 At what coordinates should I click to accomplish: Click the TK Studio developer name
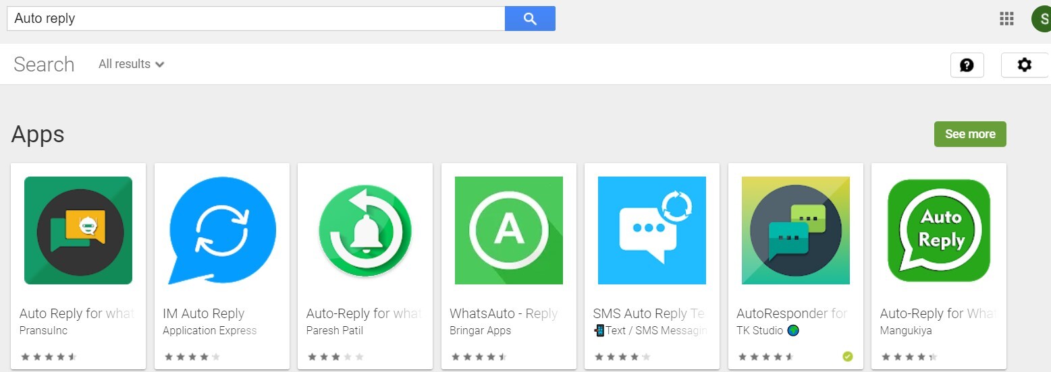(759, 331)
